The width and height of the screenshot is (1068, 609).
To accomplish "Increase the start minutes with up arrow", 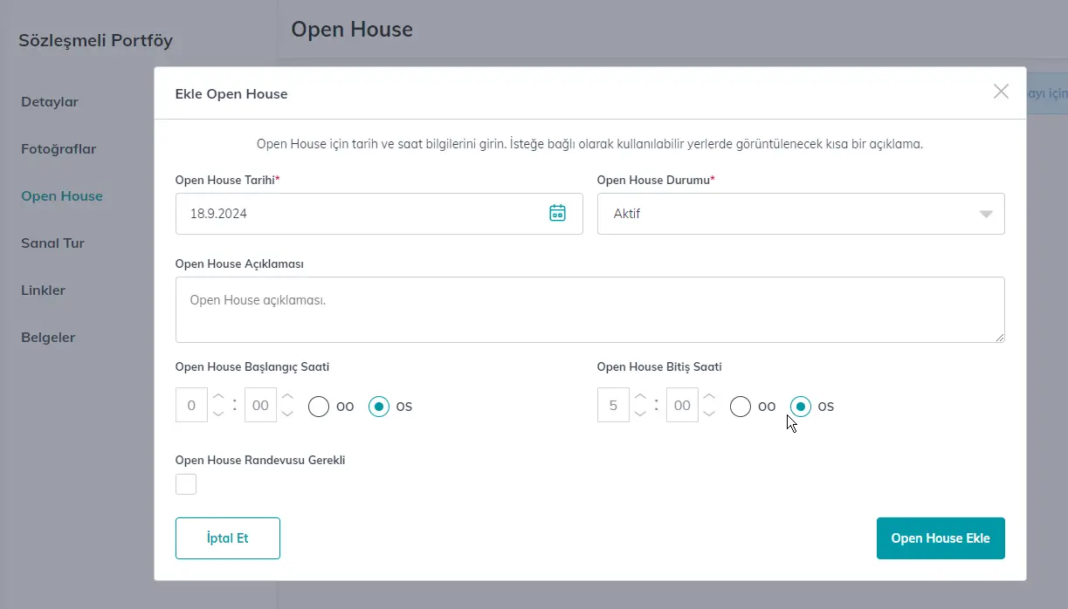I will [287, 396].
